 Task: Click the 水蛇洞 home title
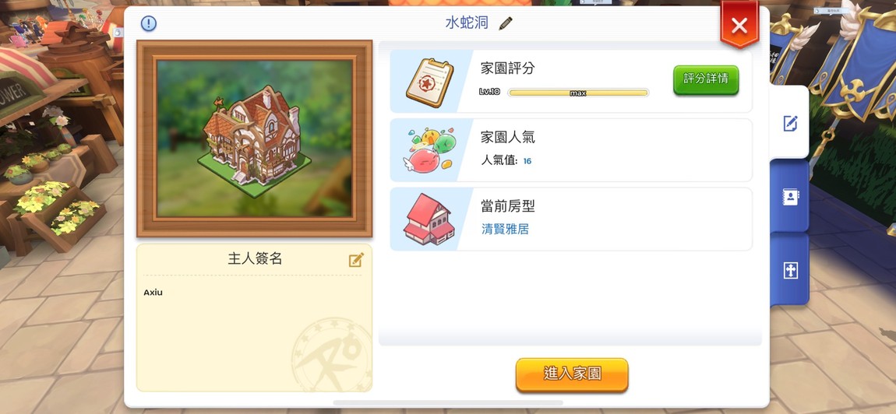[x=467, y=23]
